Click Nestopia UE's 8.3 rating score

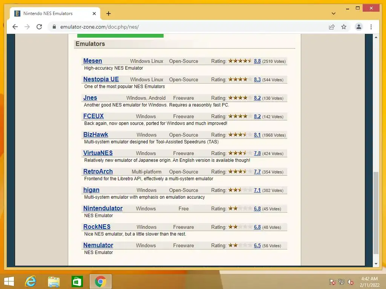[x=257, y=79]
